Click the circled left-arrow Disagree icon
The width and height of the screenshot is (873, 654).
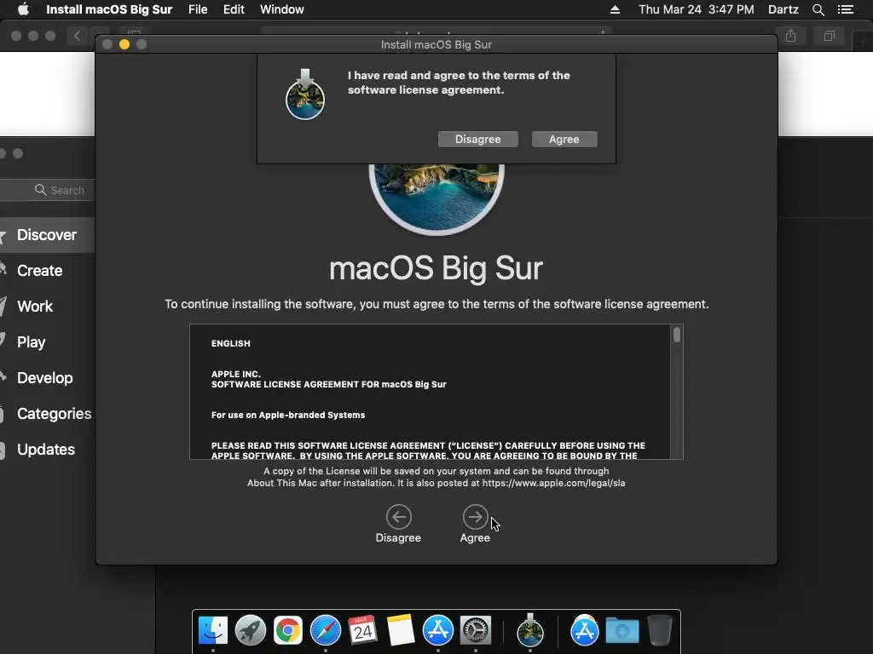(399, 517)
